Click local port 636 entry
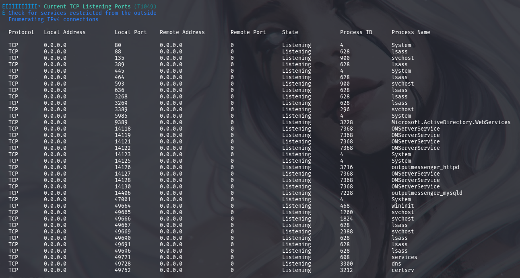Image resolution: width=520 pixels, height=278 pixels. pyautogui.click(x=120, y=90)
